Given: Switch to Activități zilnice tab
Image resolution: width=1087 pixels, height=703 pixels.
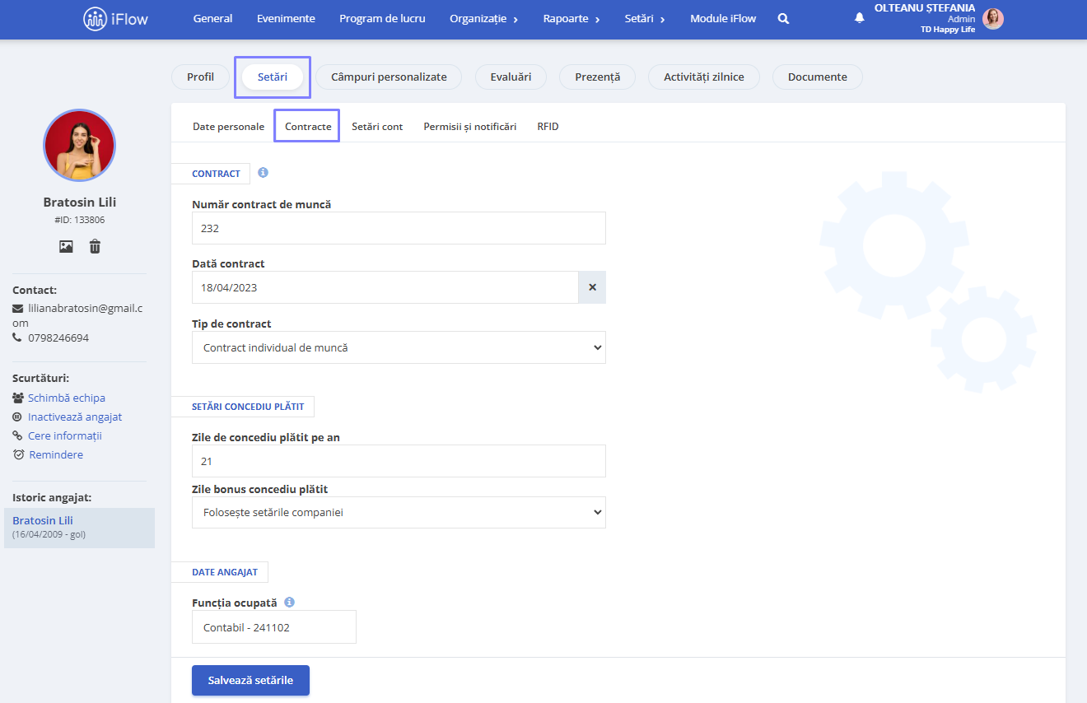Looking at the screenshot, I should [x=704, y=77].
